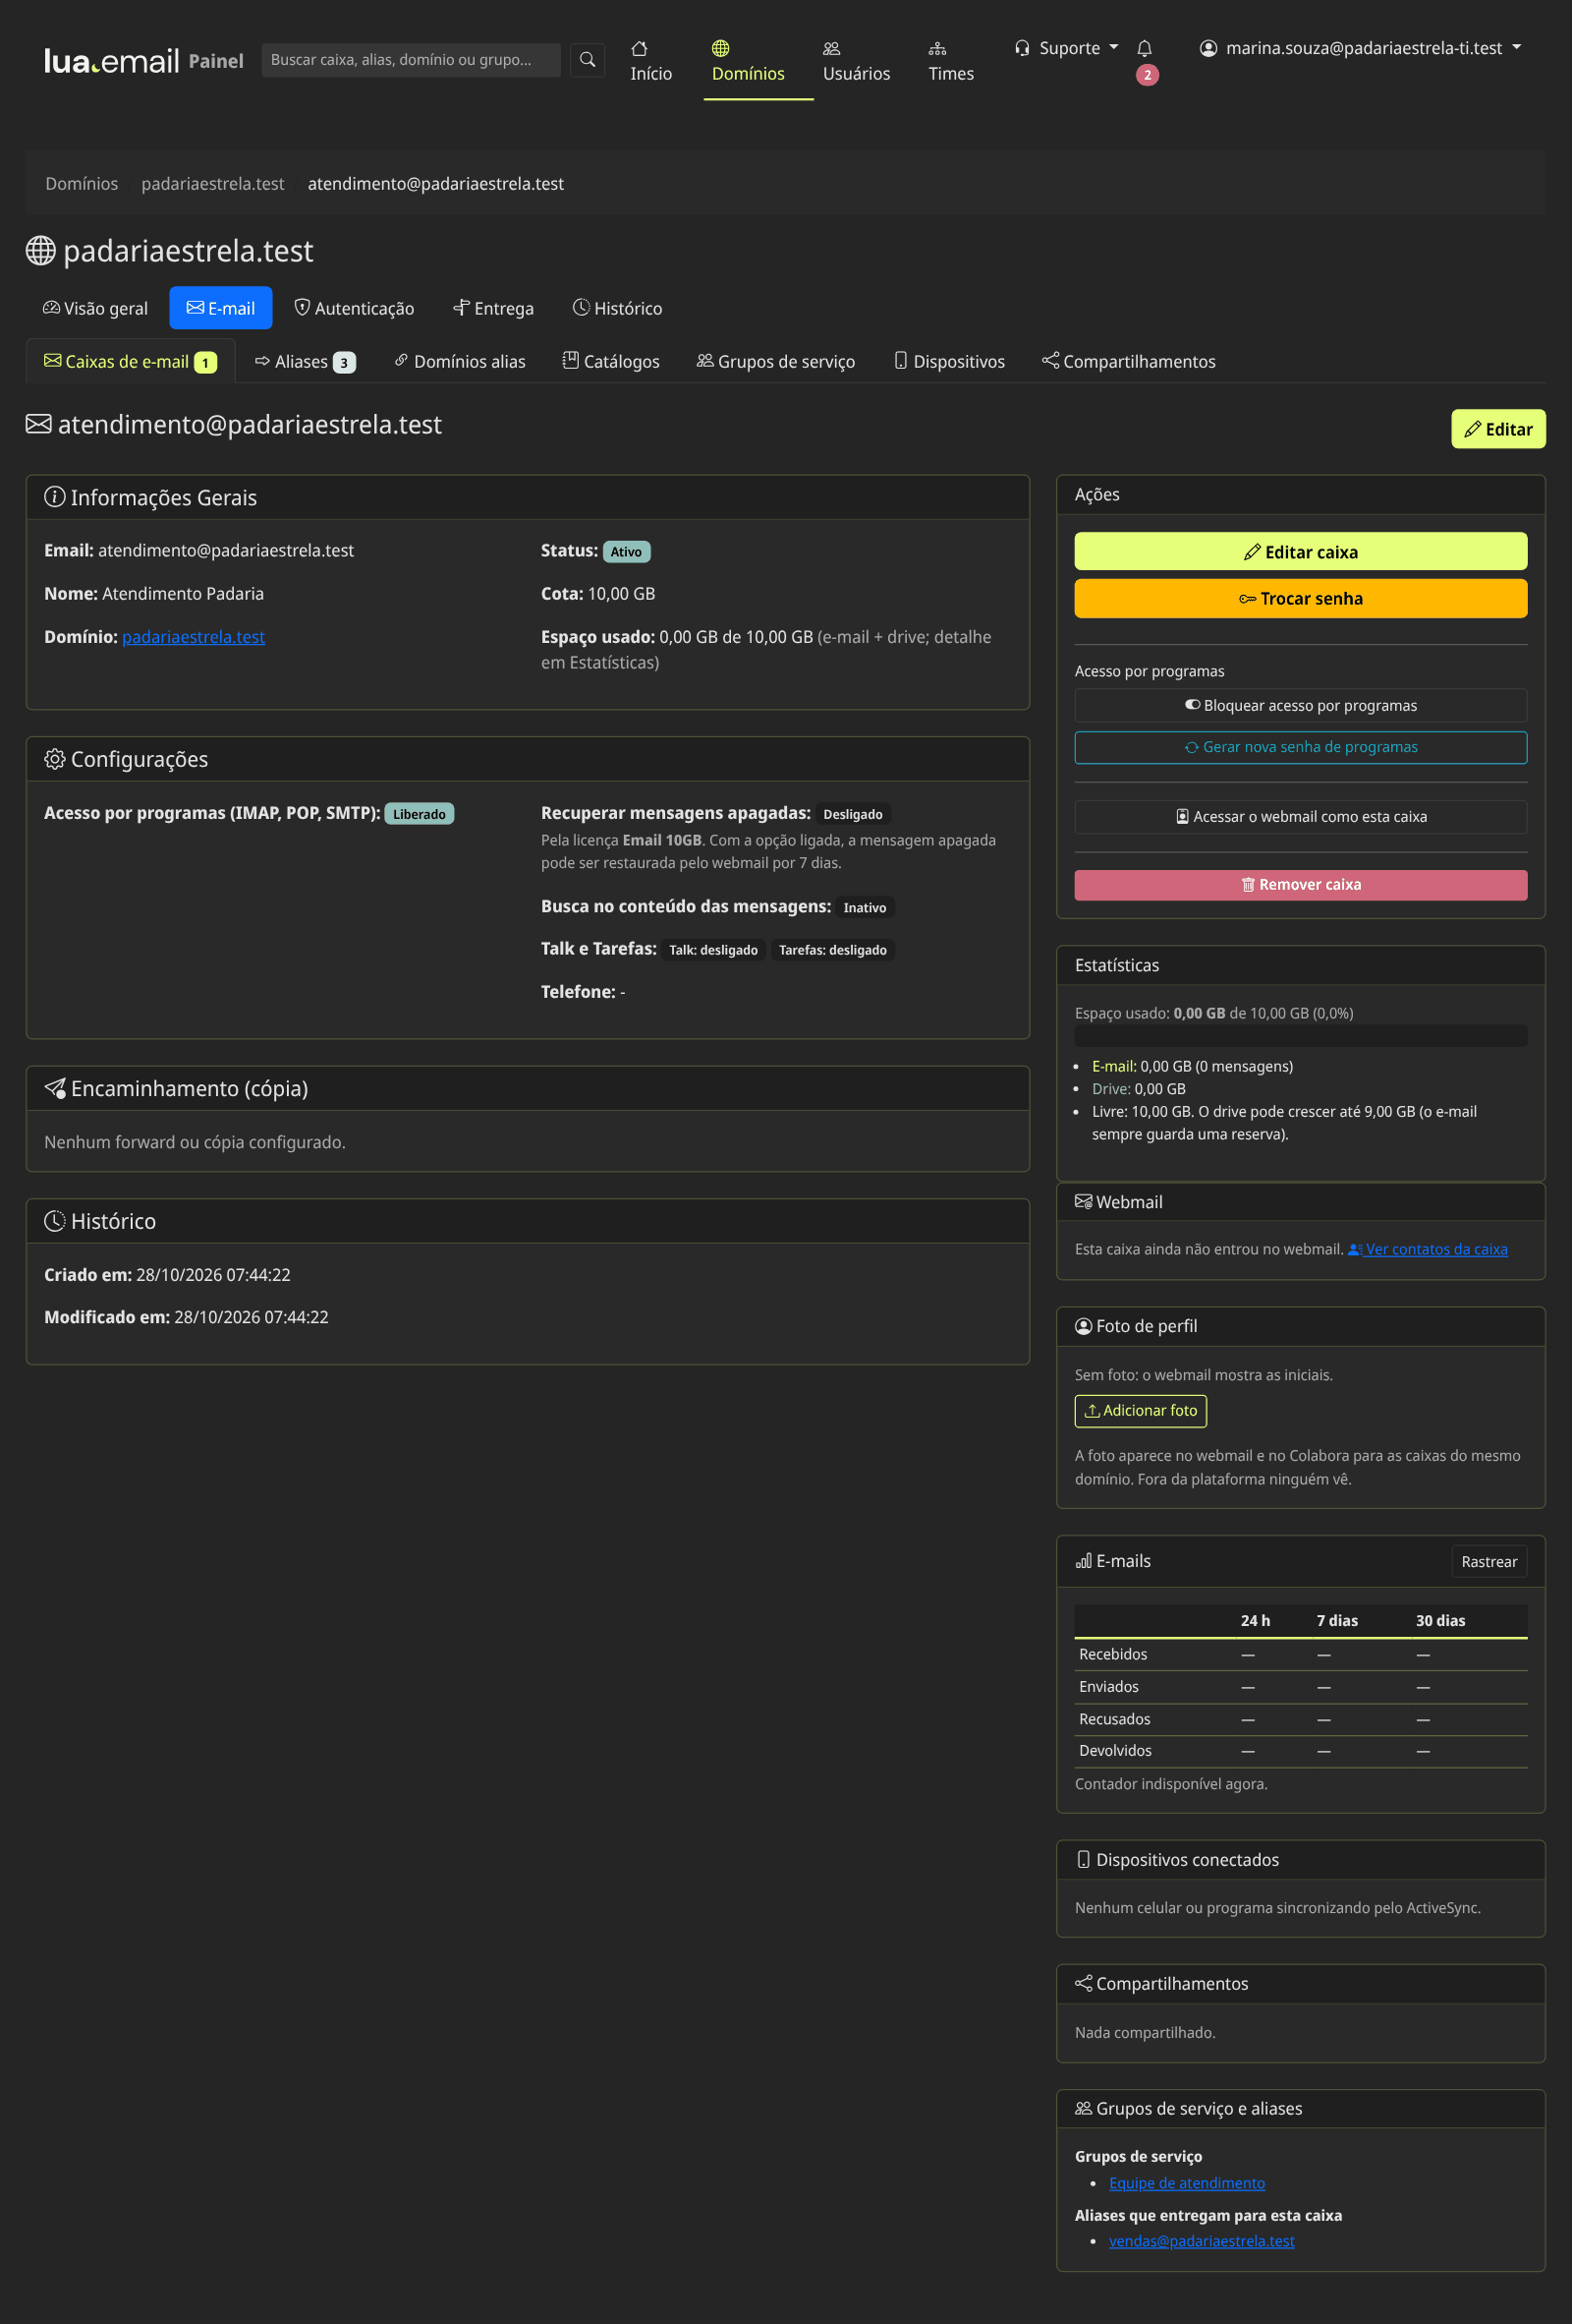Click the red Remover caixa button

1300,884
